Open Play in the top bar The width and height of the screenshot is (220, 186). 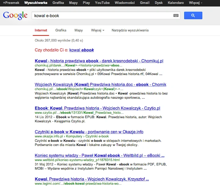(86, 3)
